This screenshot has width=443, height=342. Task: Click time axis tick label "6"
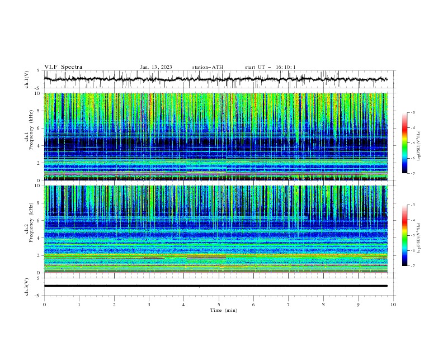(253, 305)
